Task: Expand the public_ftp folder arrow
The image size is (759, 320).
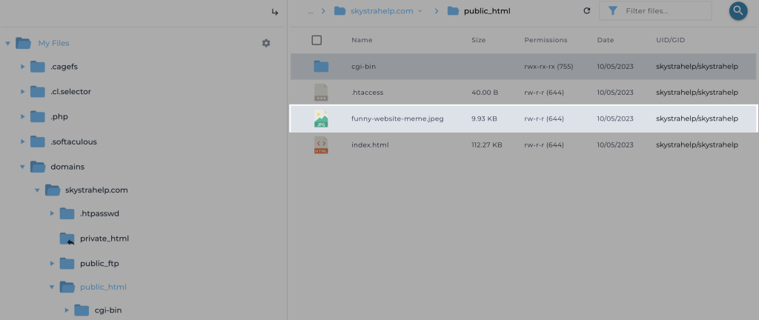Action: pyautogui.click(x=52, y=263)
